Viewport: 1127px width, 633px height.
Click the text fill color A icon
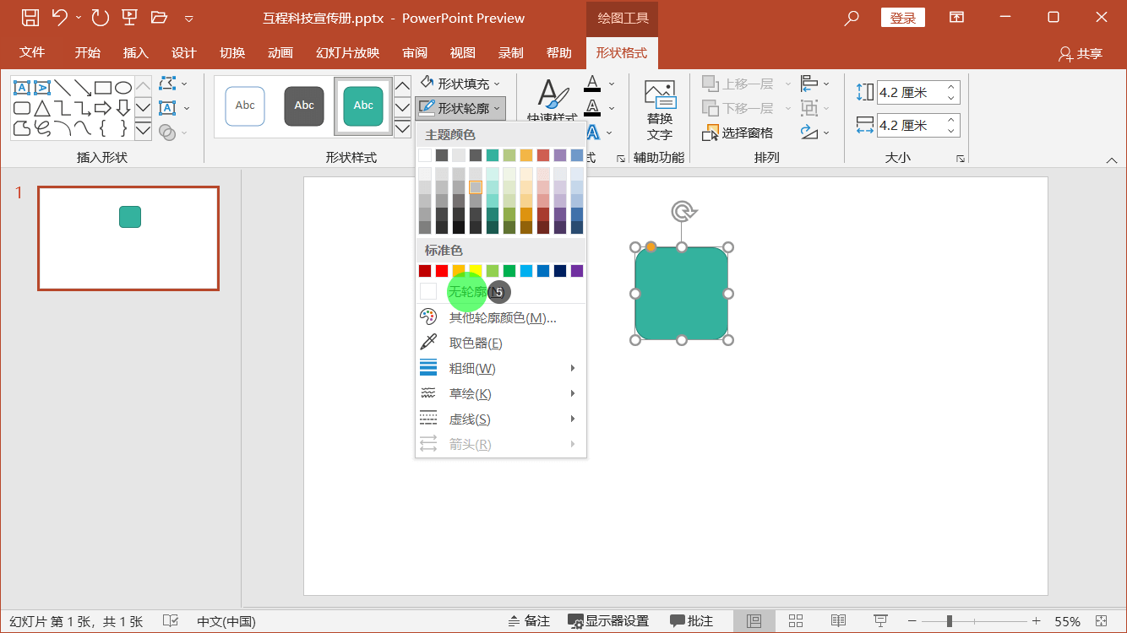[x=592, y=84]
